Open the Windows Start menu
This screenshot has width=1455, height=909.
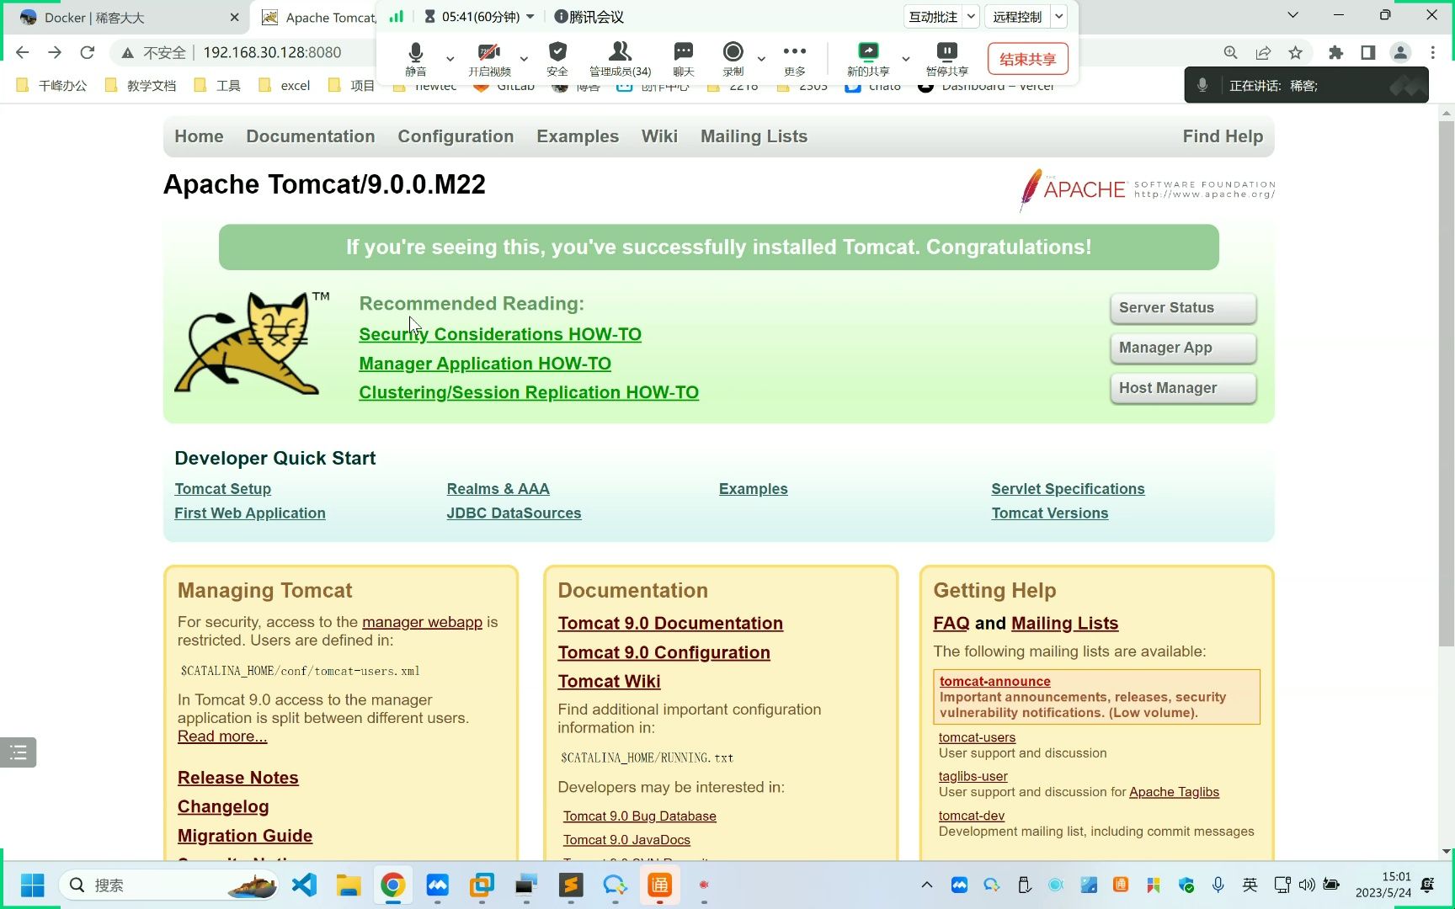(x=32, y=885)
